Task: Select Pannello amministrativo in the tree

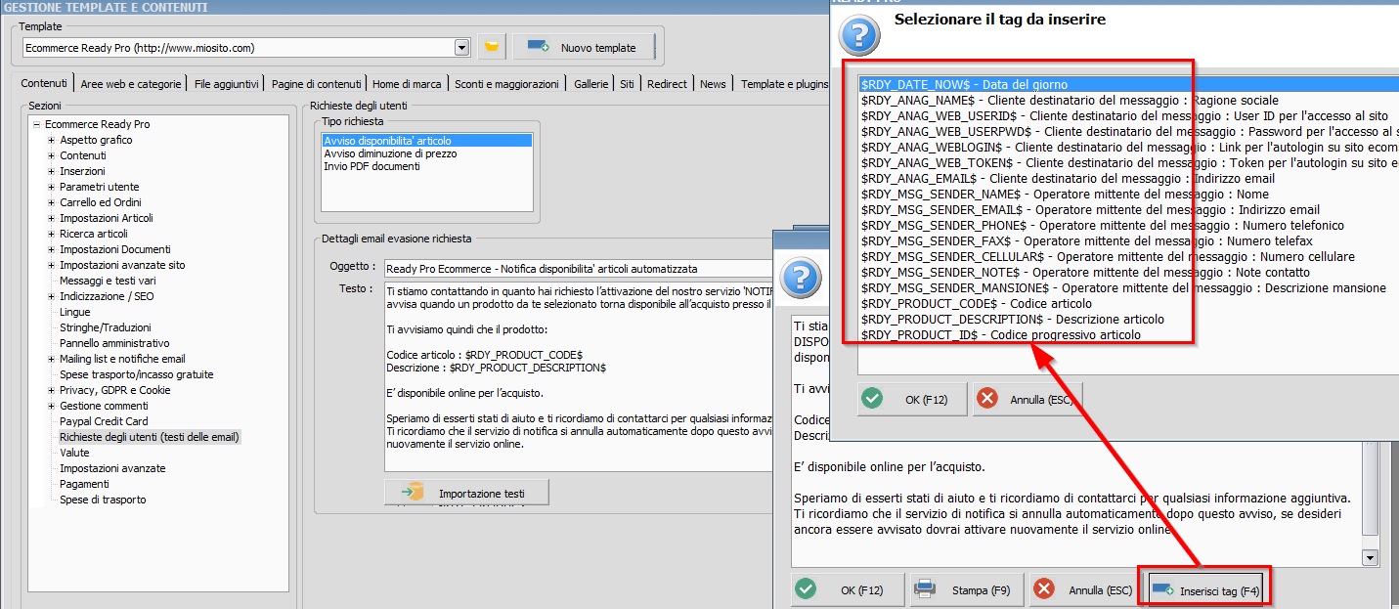Action: tap(114, 343)
